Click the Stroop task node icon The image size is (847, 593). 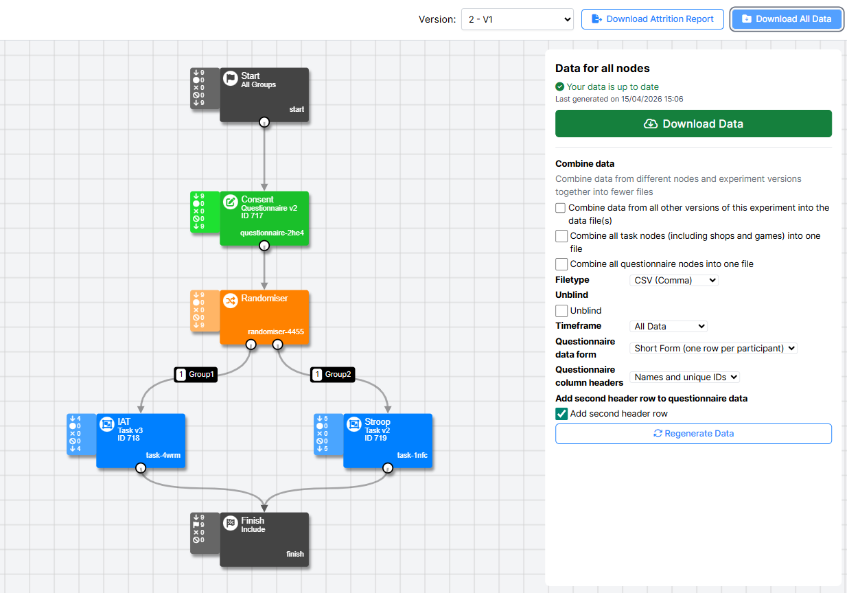click(x=354, y=424)
